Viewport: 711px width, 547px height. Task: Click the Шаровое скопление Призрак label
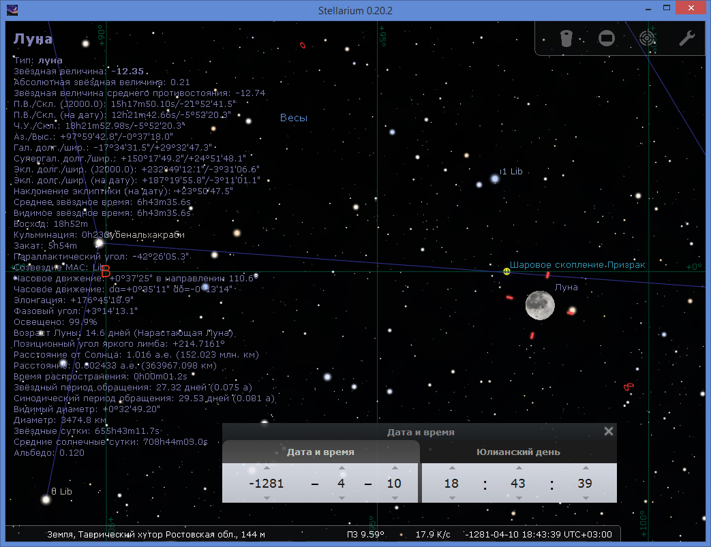(x=577, y=265)
